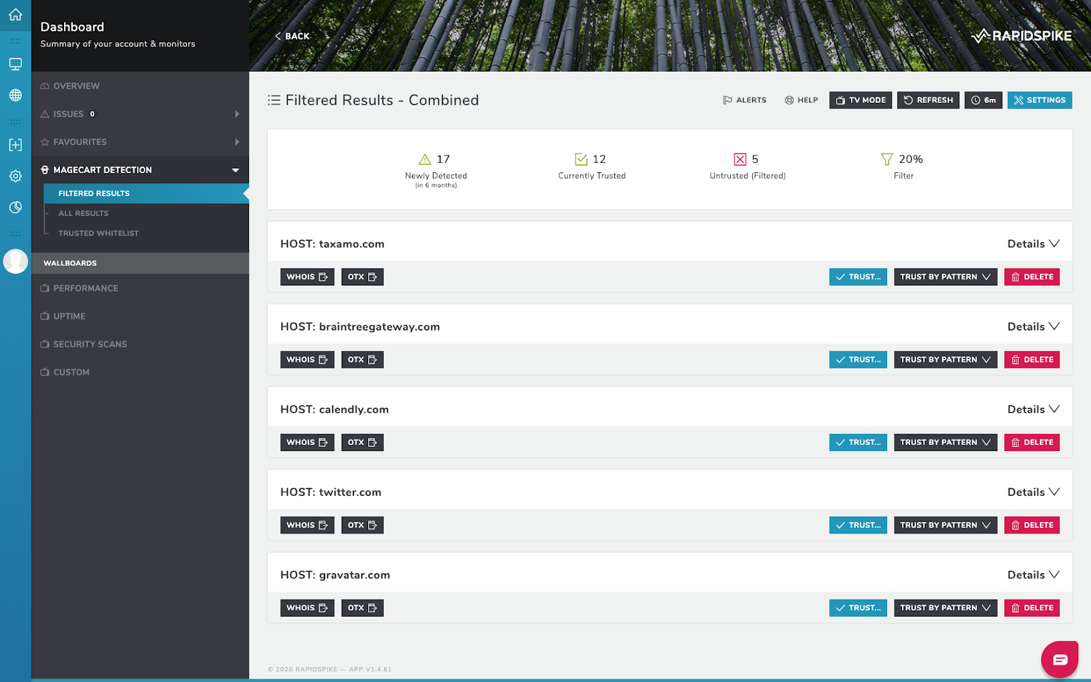Switch to TV Mode
Viewport: 1091px width, 682px height.
pyautogui.click(x=861, y=100)
